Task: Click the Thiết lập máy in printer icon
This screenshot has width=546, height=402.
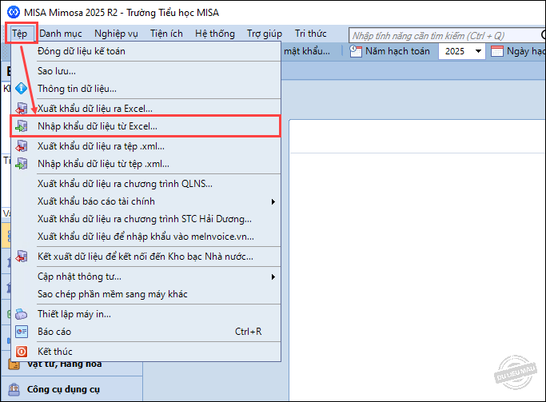Action: (22, 314)
